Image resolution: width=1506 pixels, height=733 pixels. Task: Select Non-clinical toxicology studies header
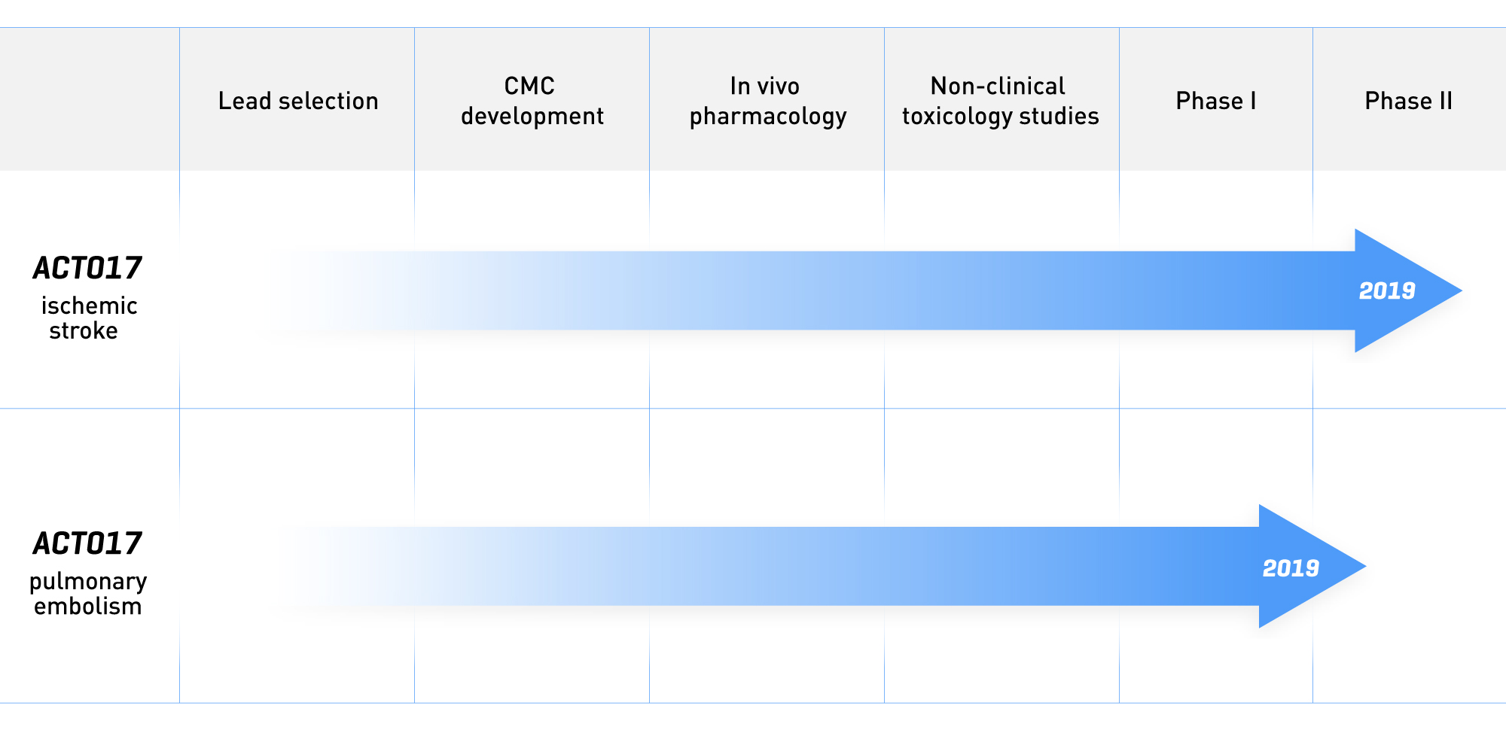(x=1001, y=101)
